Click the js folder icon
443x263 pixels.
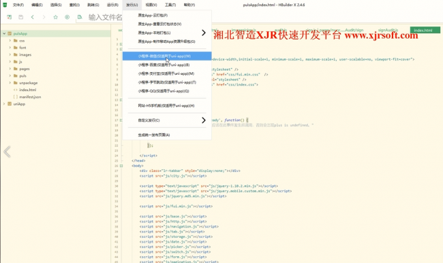pyautogui.click(x=16, y=62)
